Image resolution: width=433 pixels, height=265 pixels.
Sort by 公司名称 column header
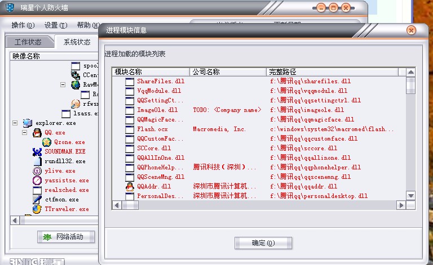pyautogui.click(x=228, y=72)
